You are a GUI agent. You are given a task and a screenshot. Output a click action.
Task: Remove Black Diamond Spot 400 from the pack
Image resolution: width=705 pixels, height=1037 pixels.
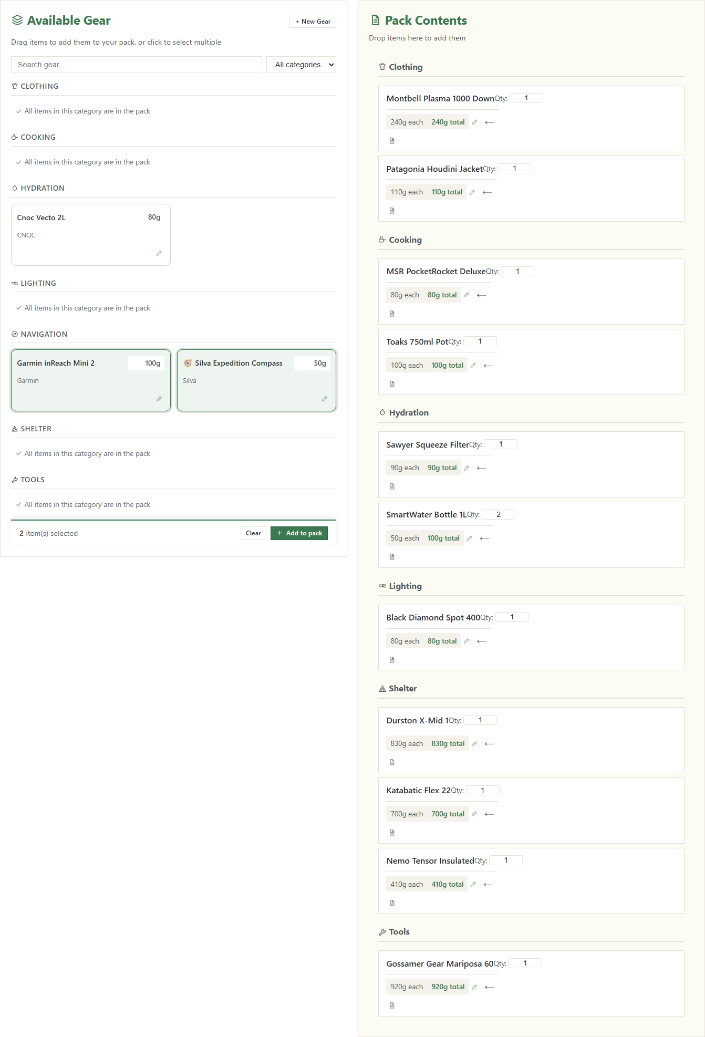[481, 641]
